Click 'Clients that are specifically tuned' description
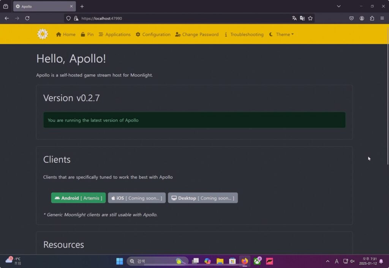 (108, 177)
